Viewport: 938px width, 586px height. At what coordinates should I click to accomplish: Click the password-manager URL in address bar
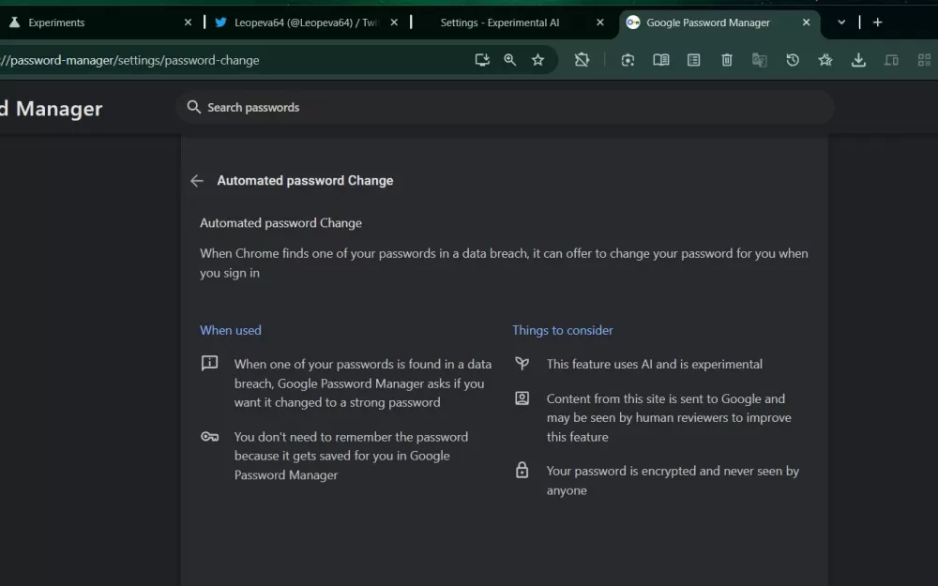[x=129, y=60]
